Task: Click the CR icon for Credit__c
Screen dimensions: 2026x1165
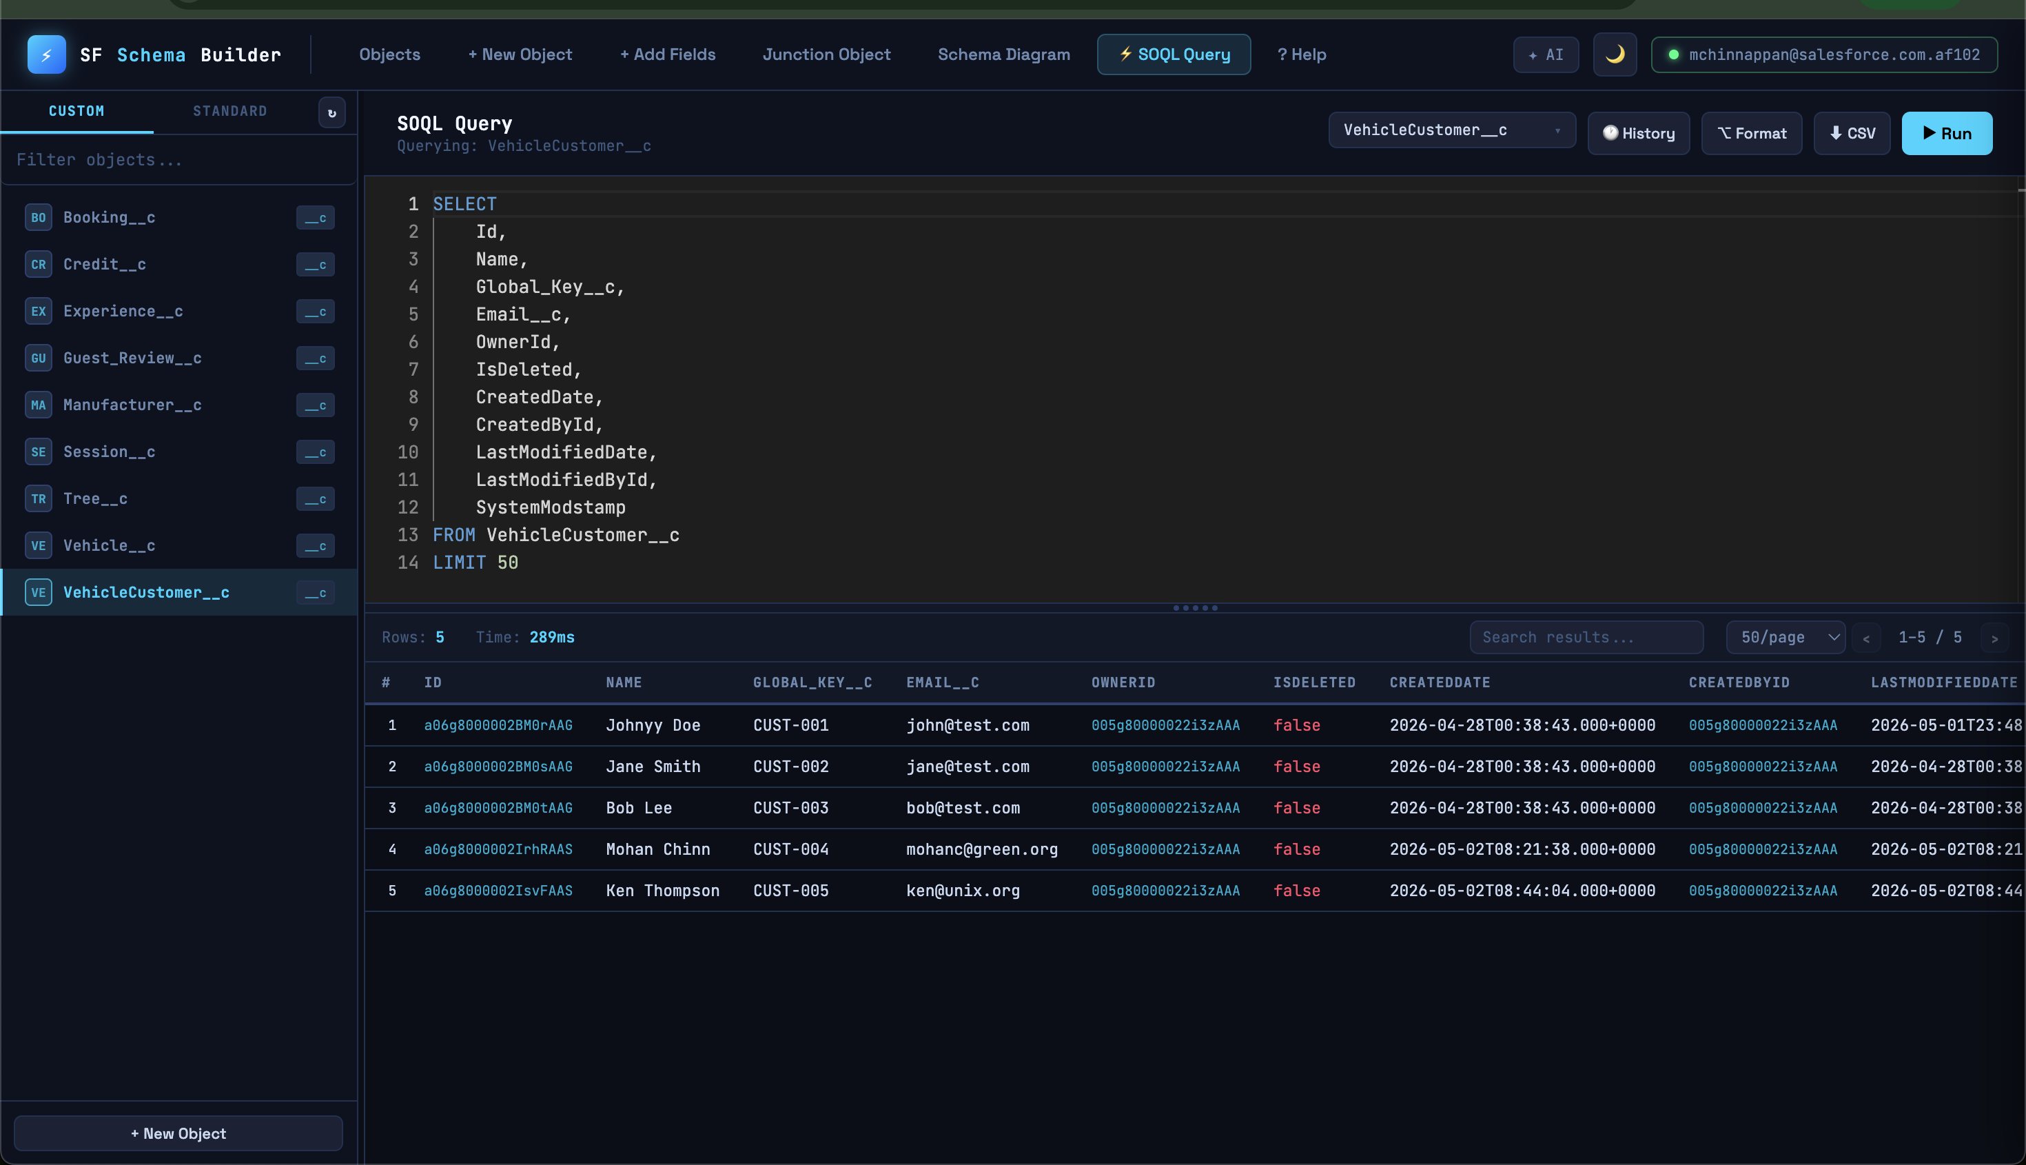Action: click(x=39, y=265)
